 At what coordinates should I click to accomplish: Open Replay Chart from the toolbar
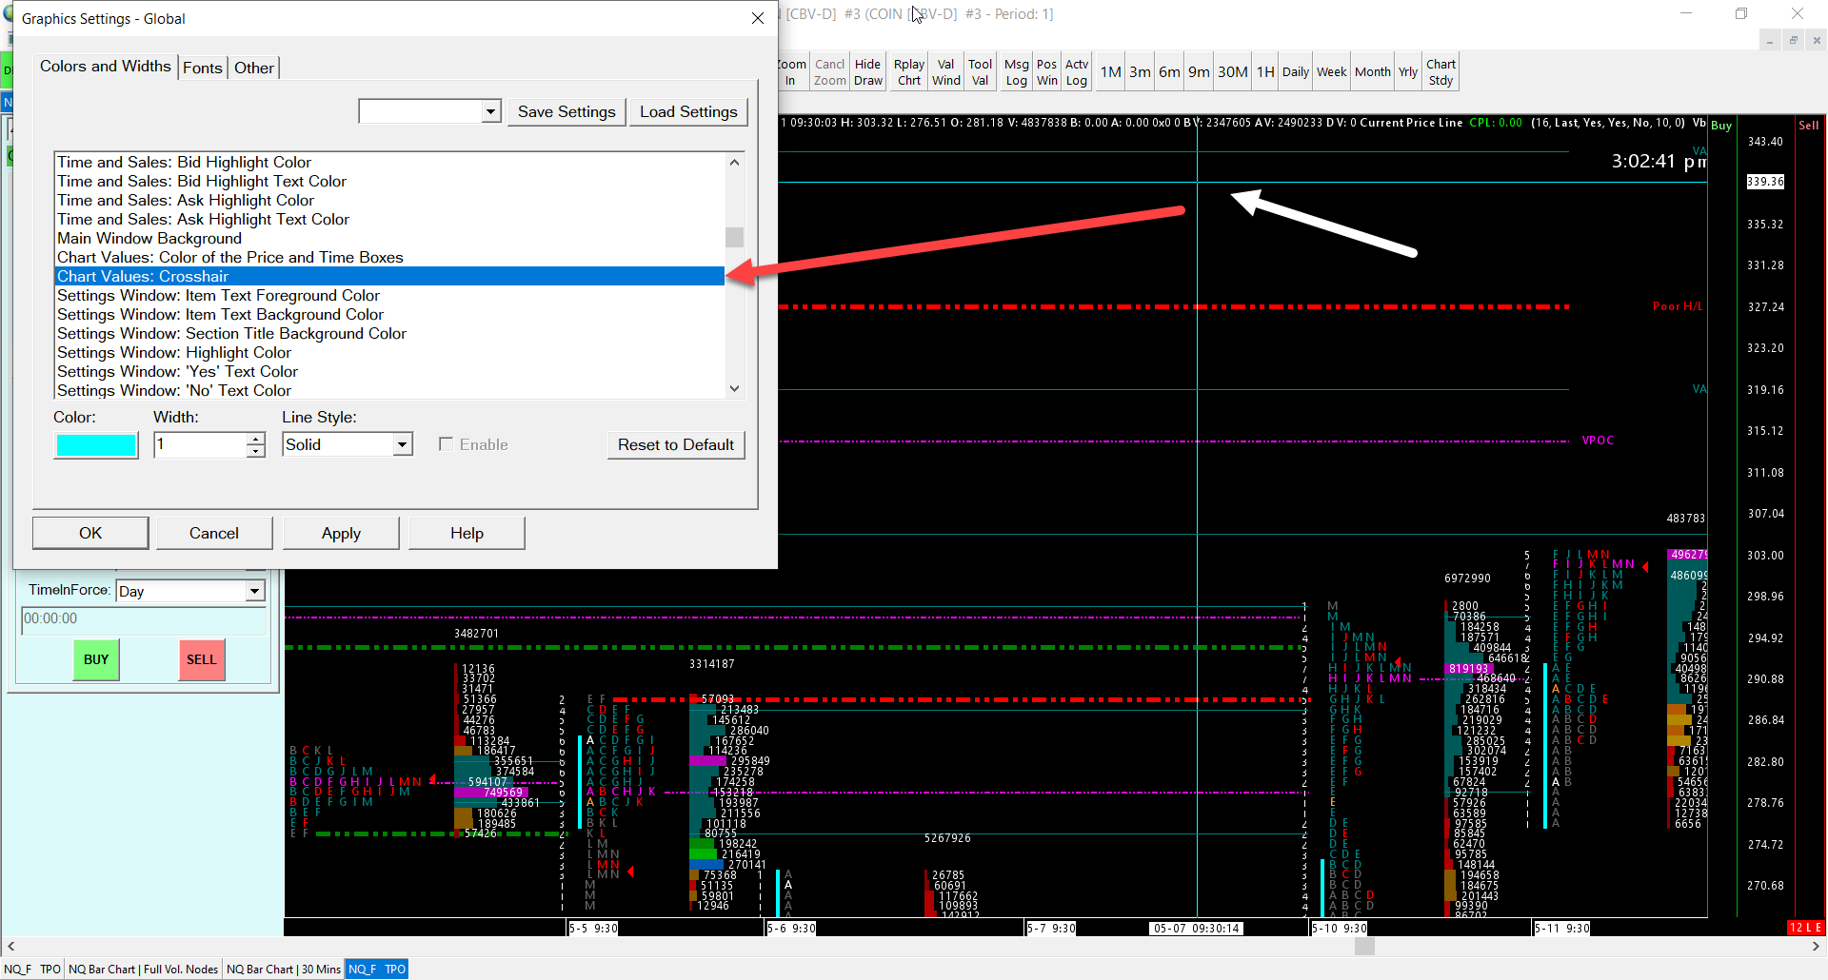[909, 72]
